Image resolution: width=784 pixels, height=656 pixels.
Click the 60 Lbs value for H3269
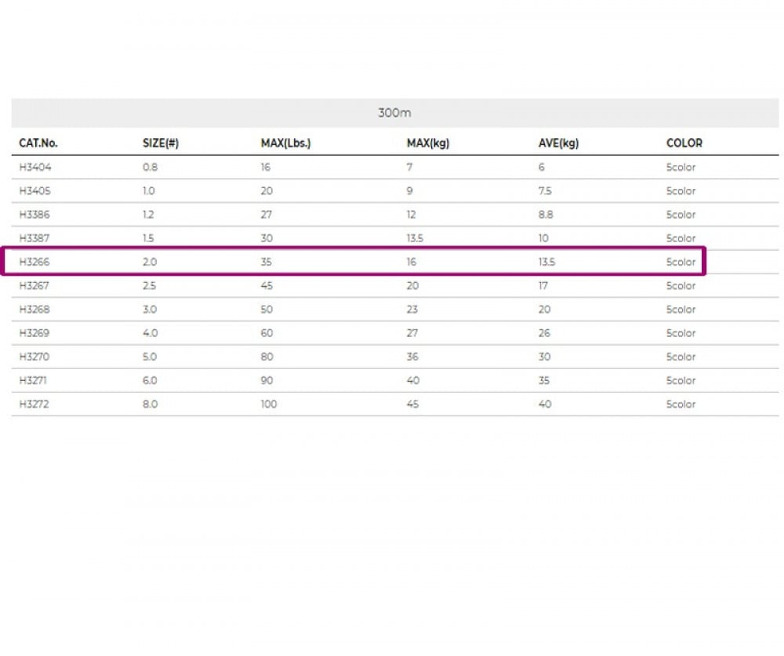click(x=267, y=333)
